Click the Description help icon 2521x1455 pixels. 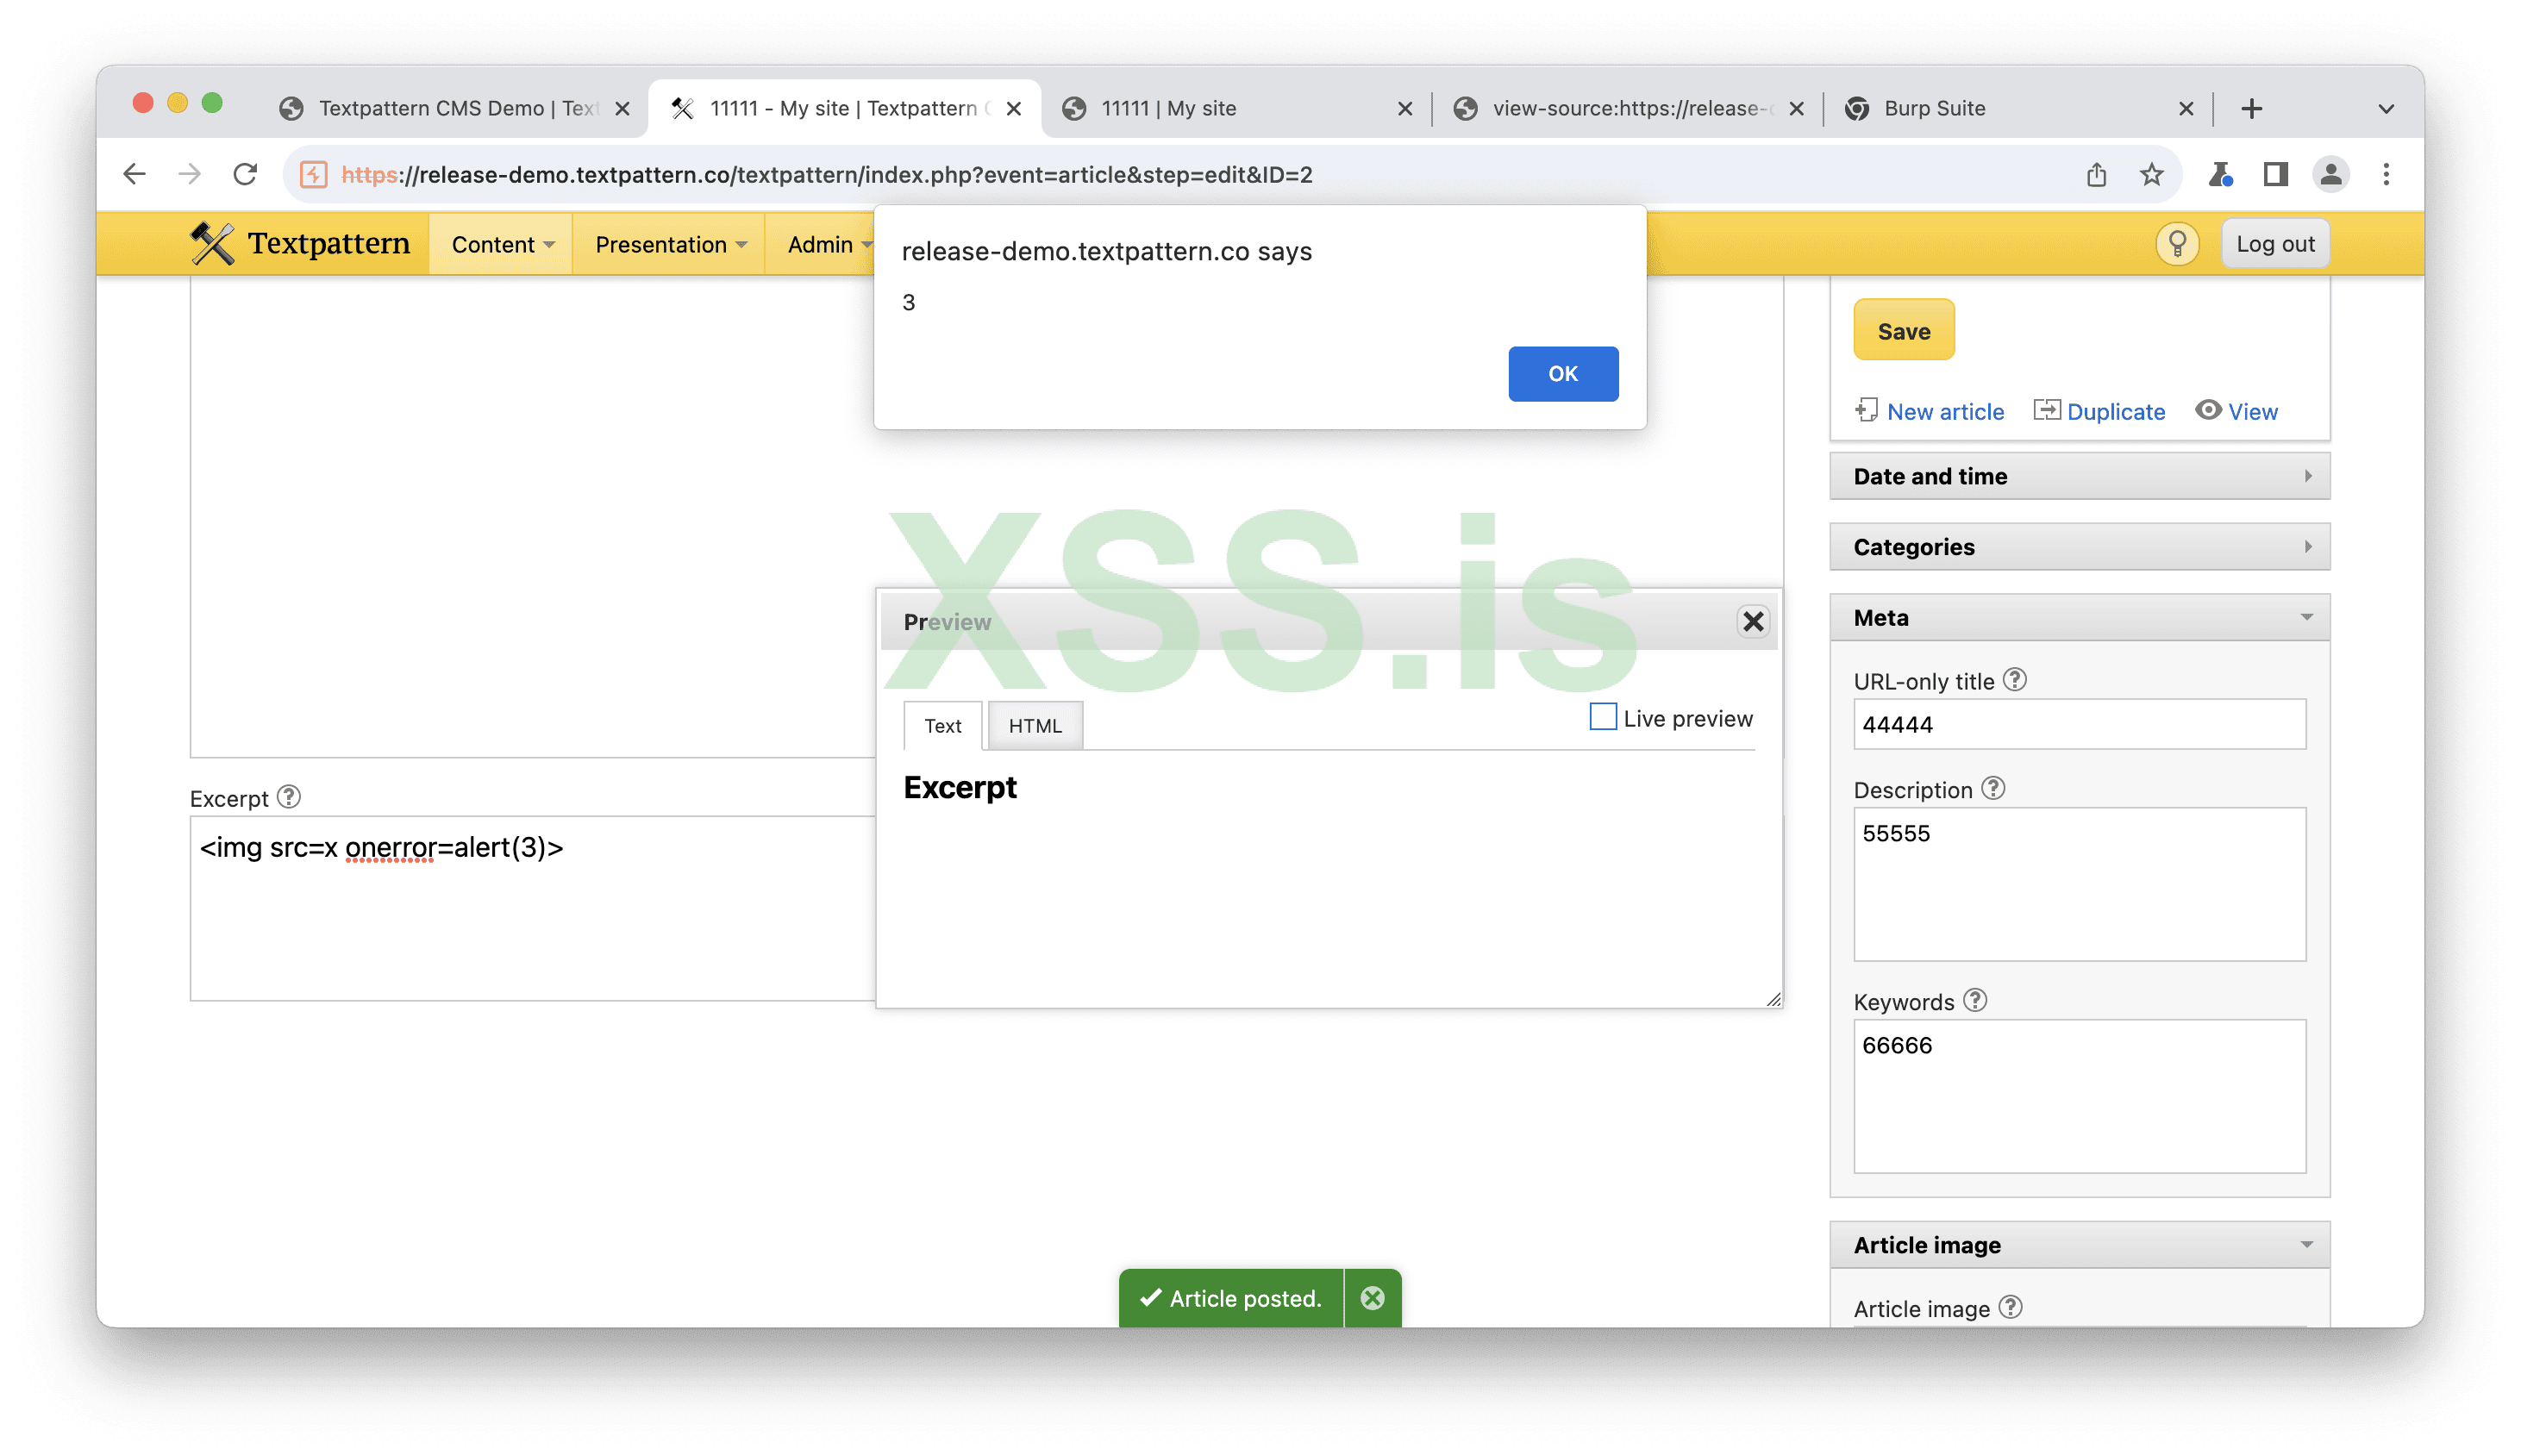point(1993,789)
